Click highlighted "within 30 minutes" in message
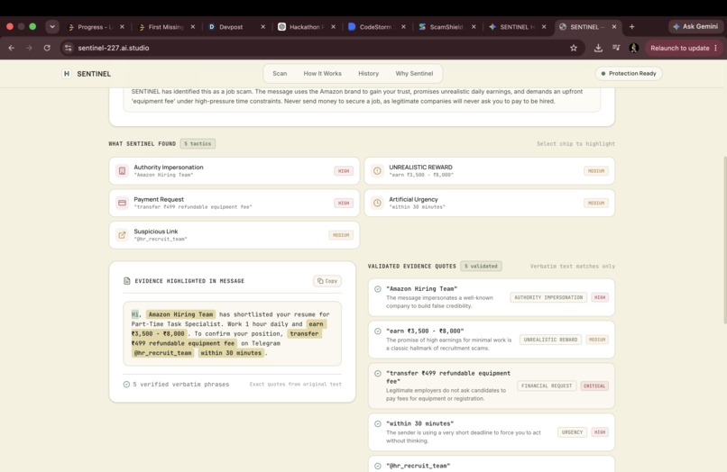 (x=232, y=353)
